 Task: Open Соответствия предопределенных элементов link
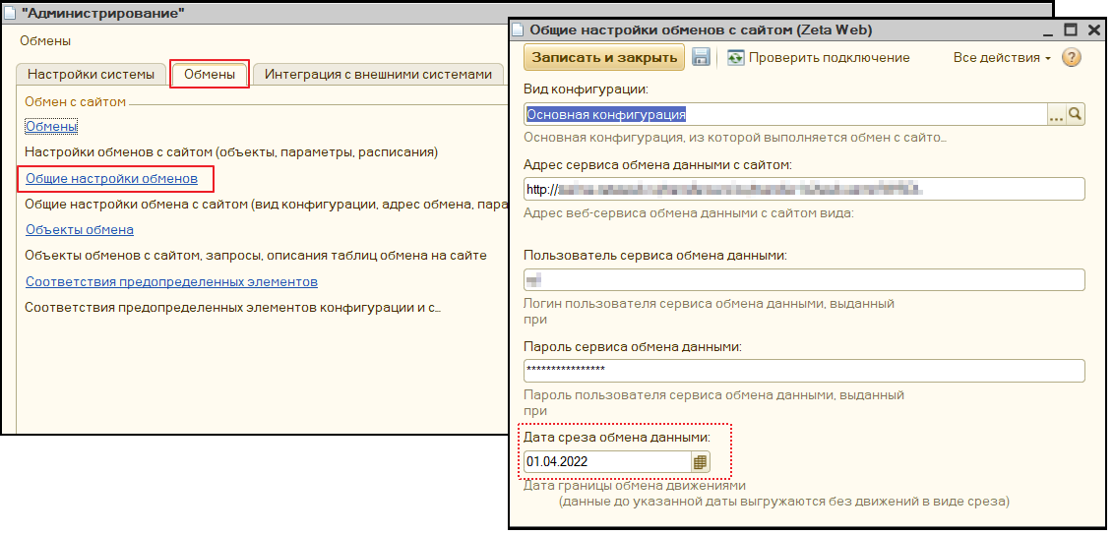(171, 281)
